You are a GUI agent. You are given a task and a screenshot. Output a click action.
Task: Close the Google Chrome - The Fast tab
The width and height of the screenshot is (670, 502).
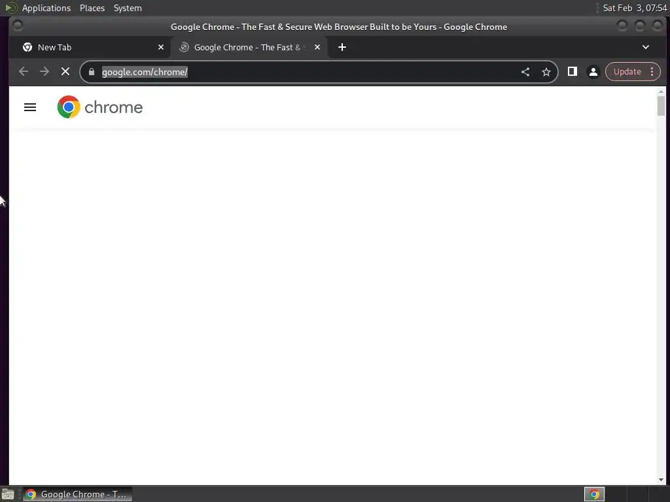click(317, 47)
